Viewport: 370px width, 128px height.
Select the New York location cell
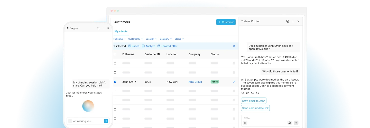pos(172,82)
